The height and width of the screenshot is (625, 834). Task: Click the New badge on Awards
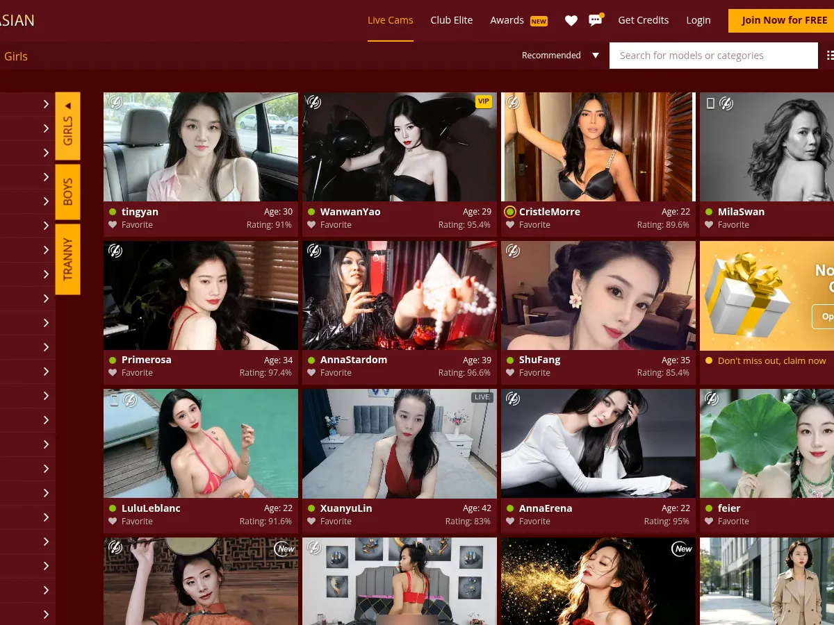539,21
